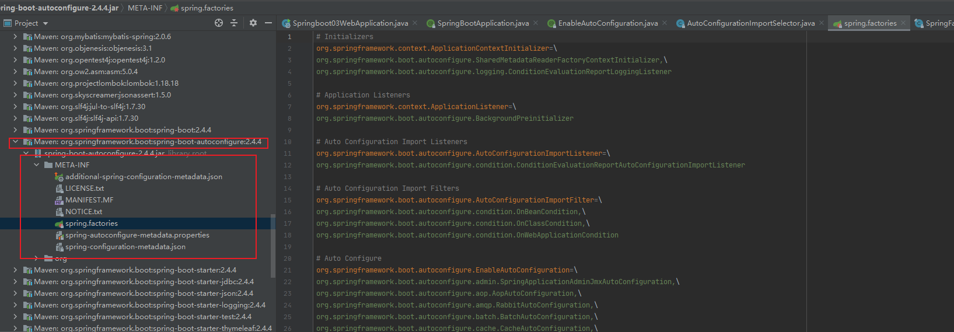Viewport: 954px width, 332px height.
Task: Select LICENSE.txt in META-INF
Action: [85, 188]
